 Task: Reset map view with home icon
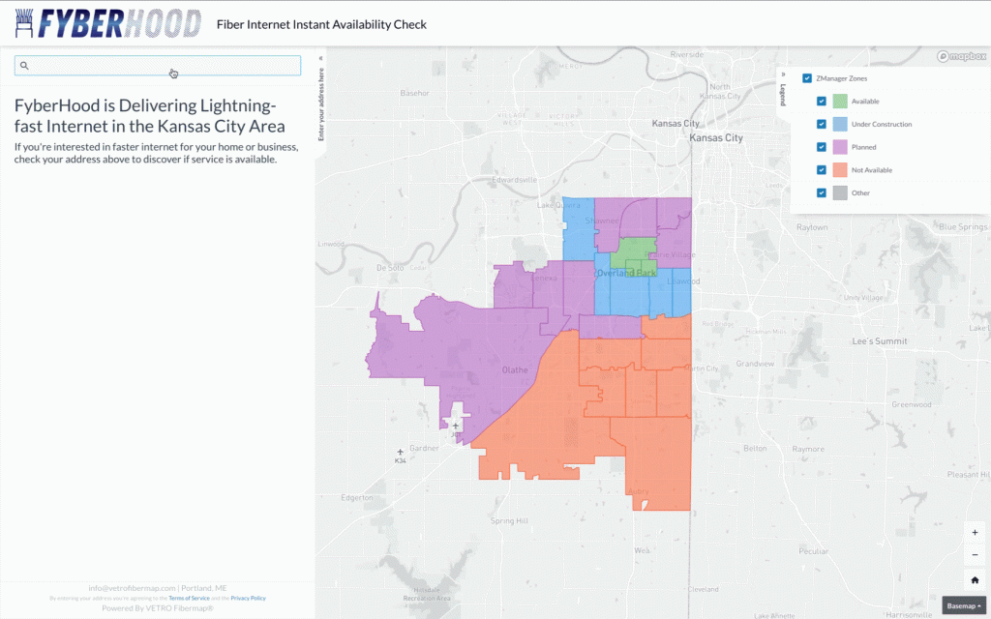pos(975,579)
